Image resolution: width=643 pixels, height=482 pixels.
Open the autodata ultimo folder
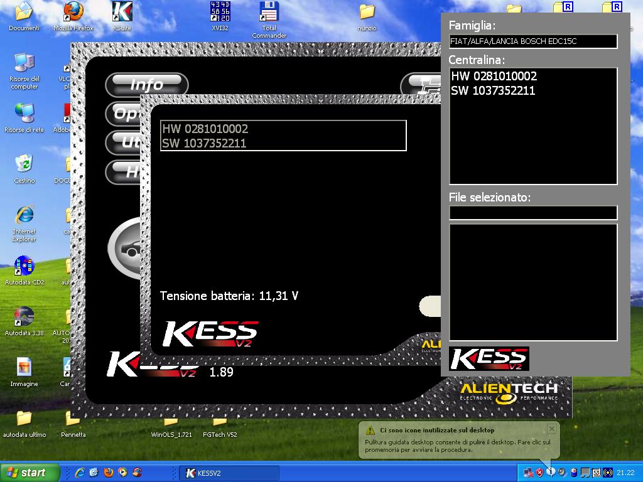coord(24,424)
